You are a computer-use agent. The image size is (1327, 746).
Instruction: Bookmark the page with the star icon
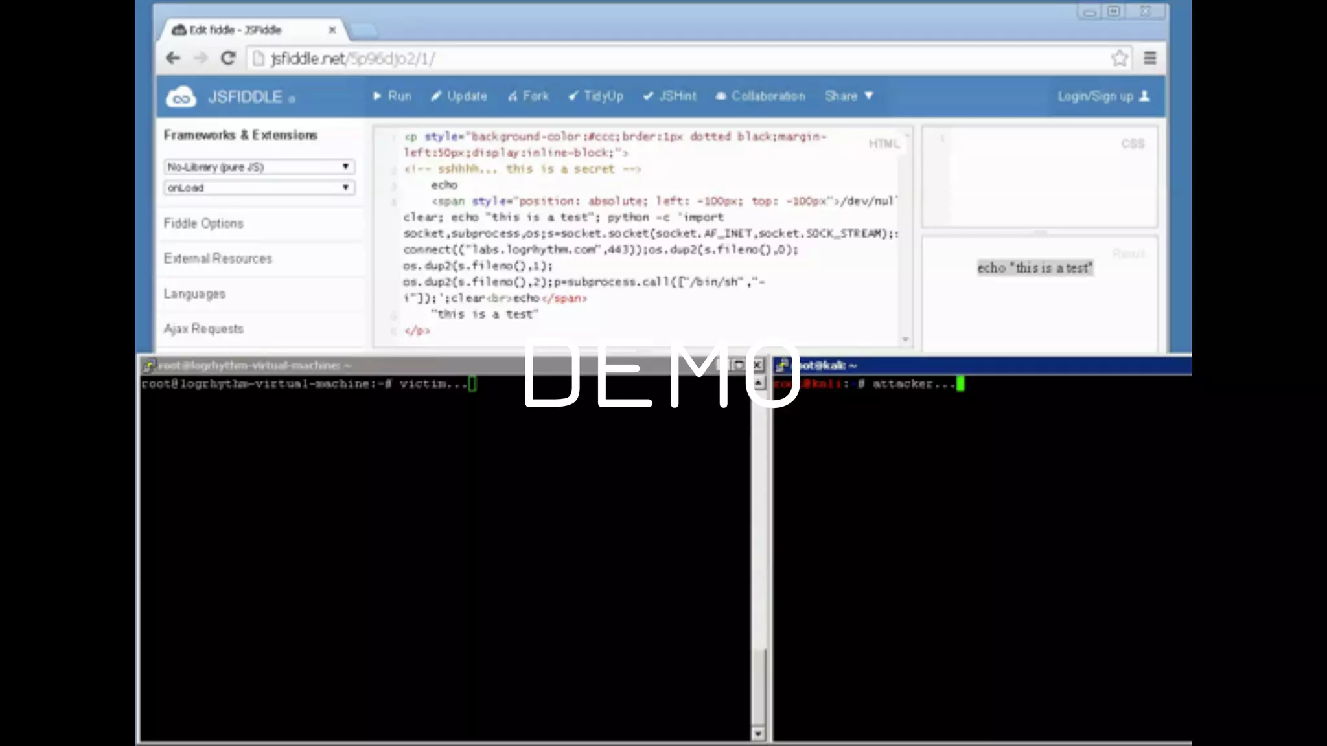tap(1120, 58)
